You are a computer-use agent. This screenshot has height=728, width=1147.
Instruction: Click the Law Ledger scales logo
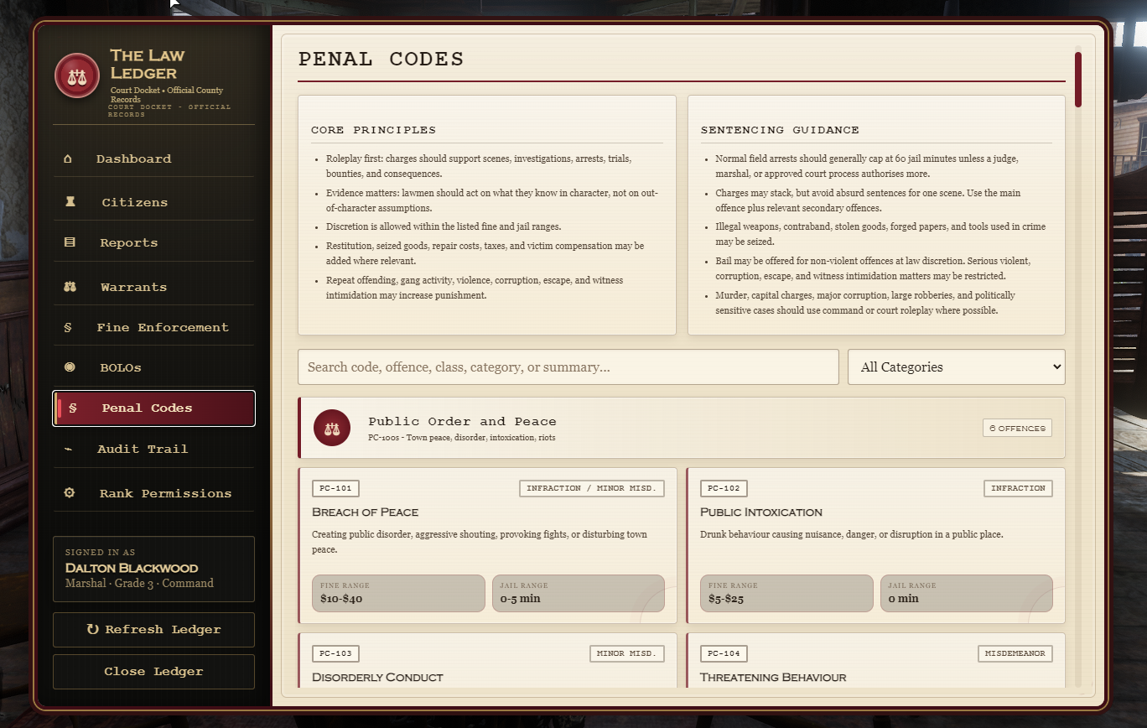pyautogui.click(x=77, y=76)
